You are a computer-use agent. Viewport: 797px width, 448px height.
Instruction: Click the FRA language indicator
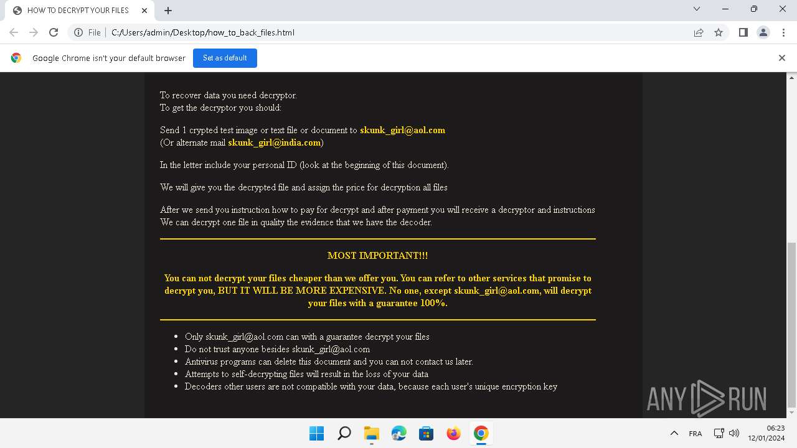point(696,433)
